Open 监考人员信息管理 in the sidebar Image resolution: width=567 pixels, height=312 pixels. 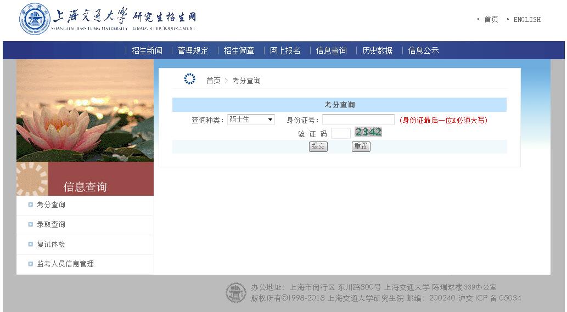65,264
